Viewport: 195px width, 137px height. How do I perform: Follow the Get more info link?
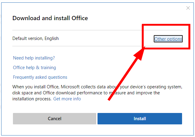(67, 99)
